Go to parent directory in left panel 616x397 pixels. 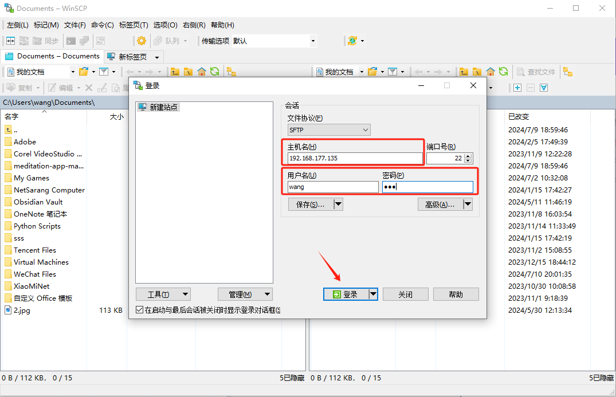point(175,72)
